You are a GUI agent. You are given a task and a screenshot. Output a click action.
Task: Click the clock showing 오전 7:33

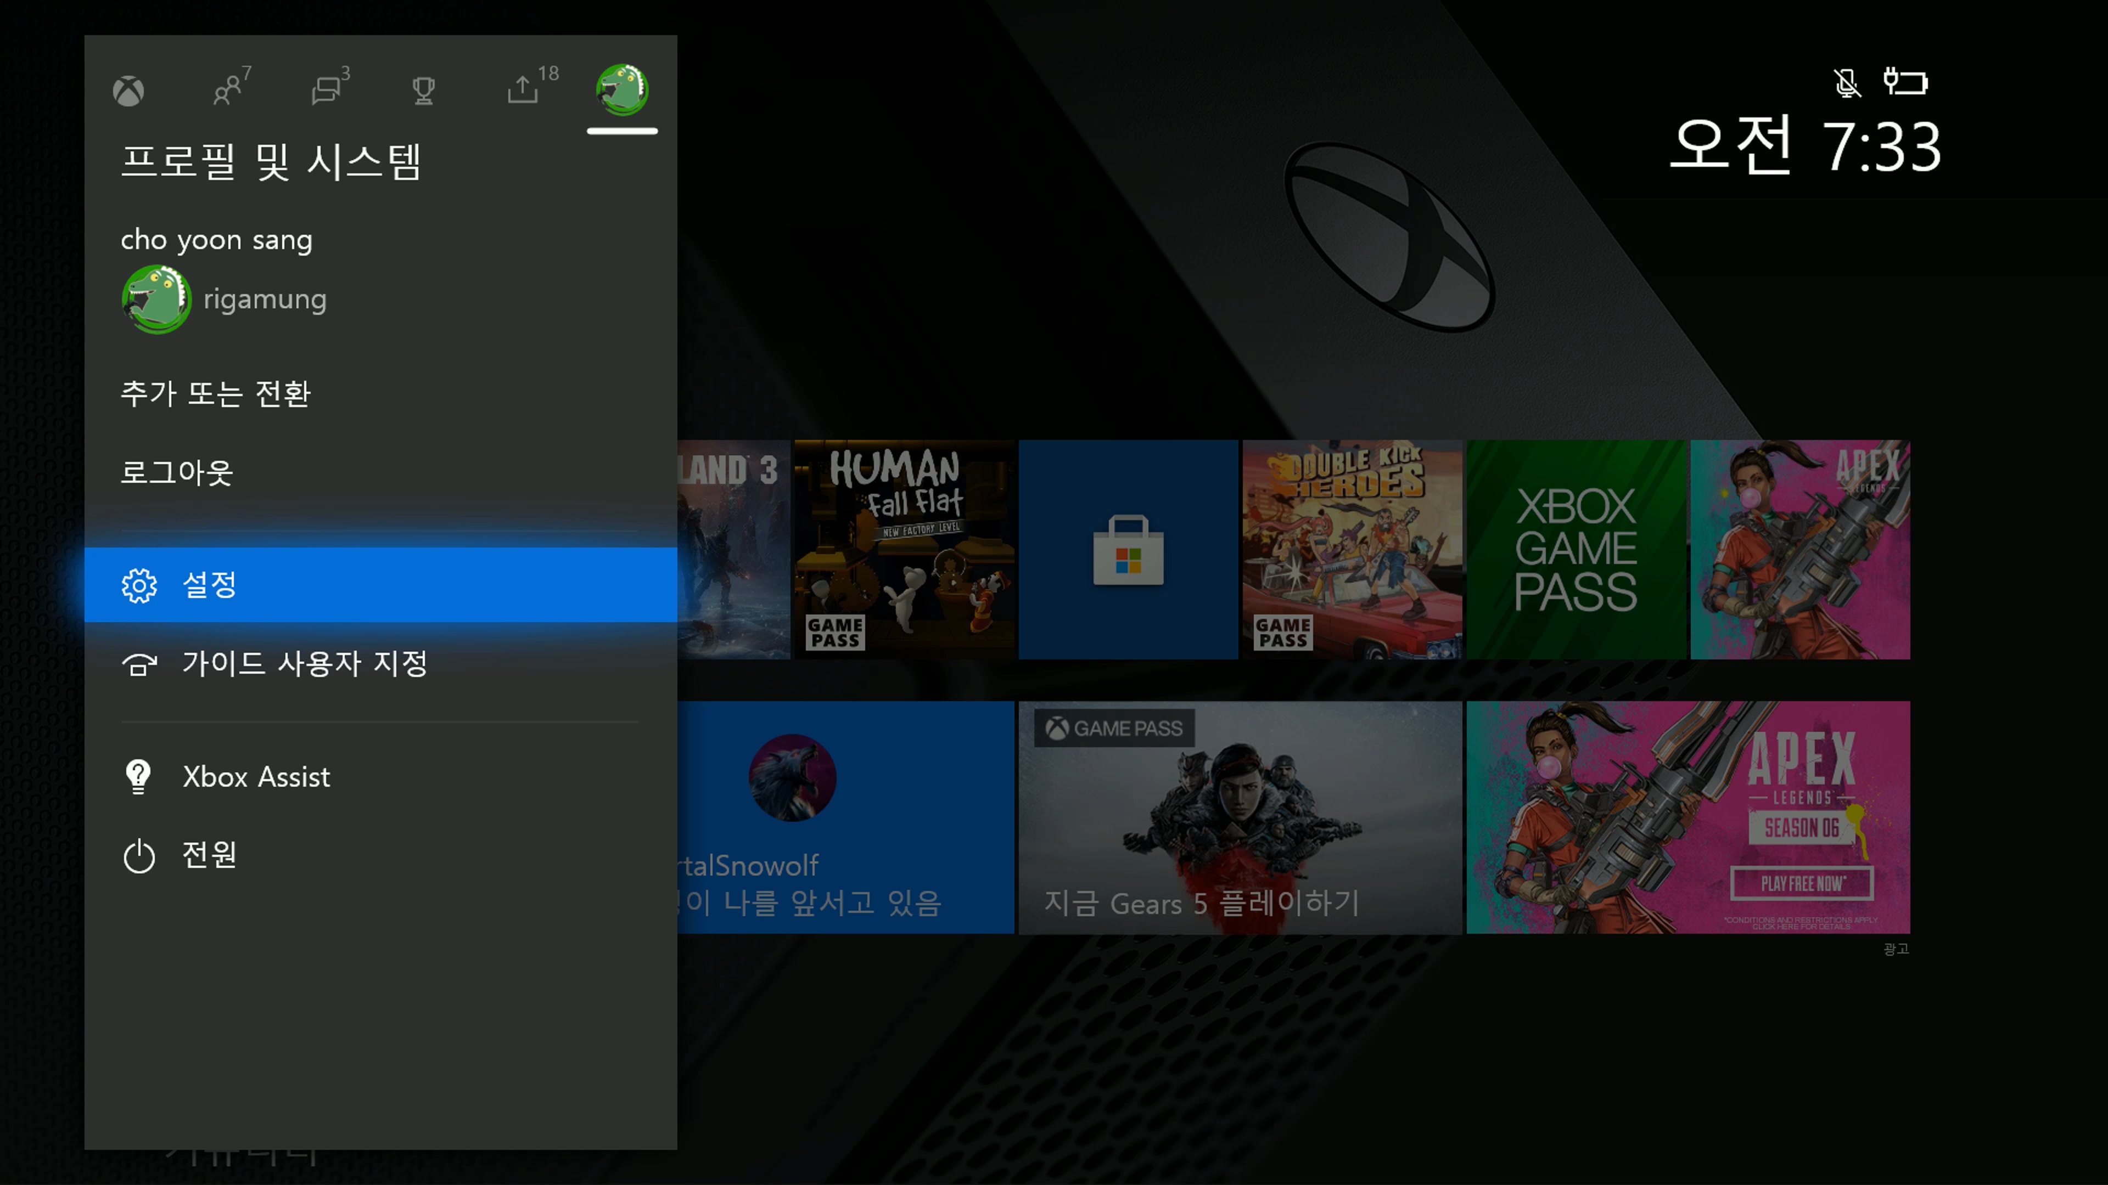click(x=1804, y=146)
